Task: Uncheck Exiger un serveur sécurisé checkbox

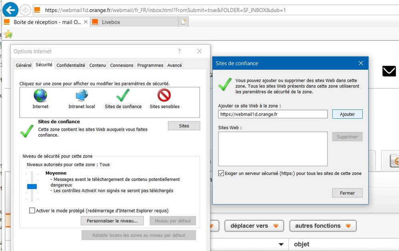Action: tap(221, 173)
